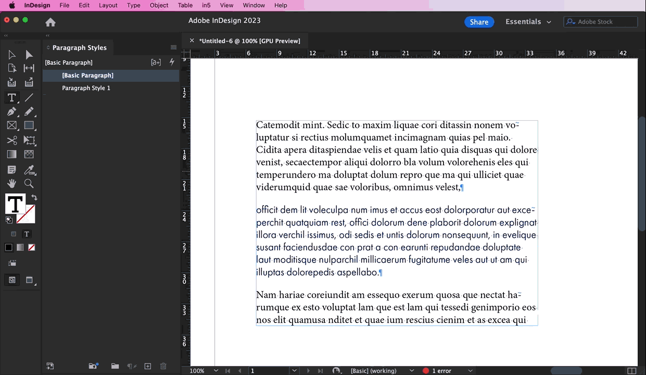
Task: Select the Rectangle Frame tool
Action: tap(12, 126)
